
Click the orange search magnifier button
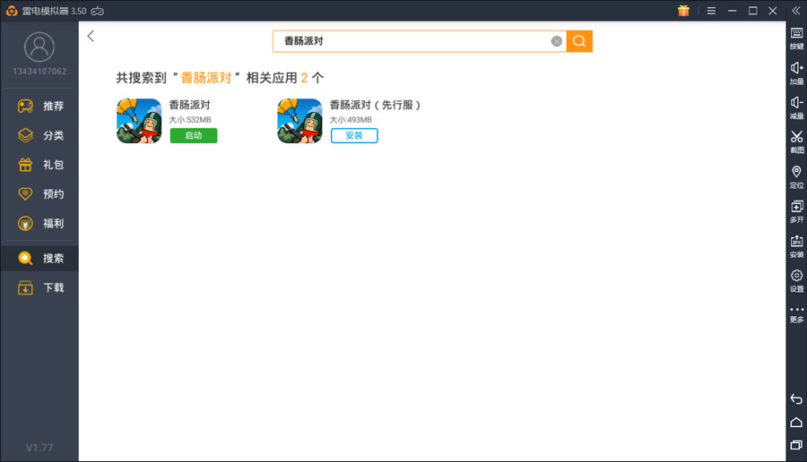579,41
